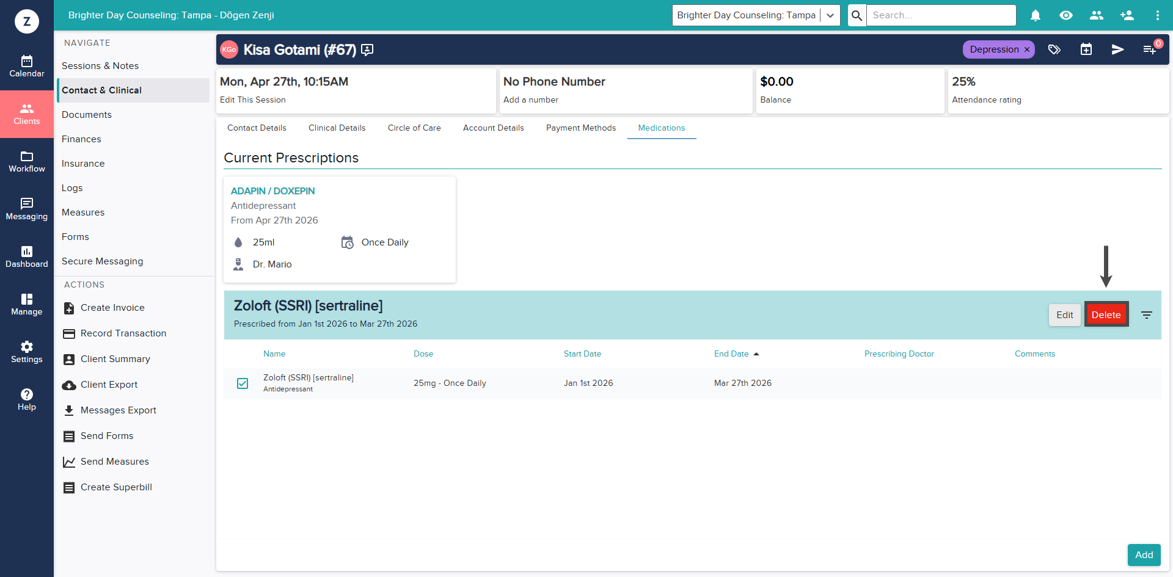Viewport: 1173px width, 577px height.
Task: Sort by Dose column header
Action: point(423,354)
